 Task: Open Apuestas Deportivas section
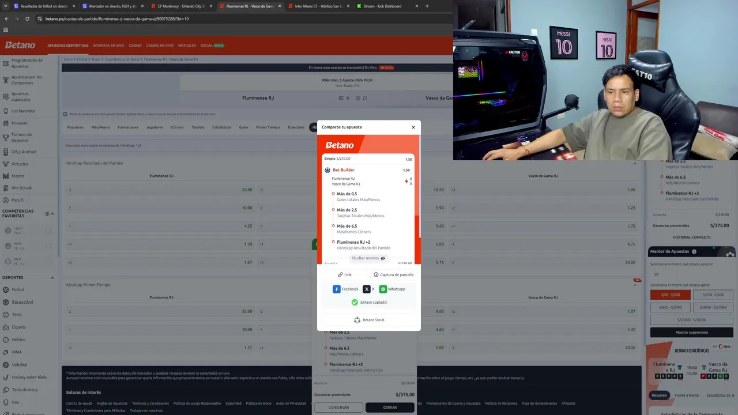point(68,46)
